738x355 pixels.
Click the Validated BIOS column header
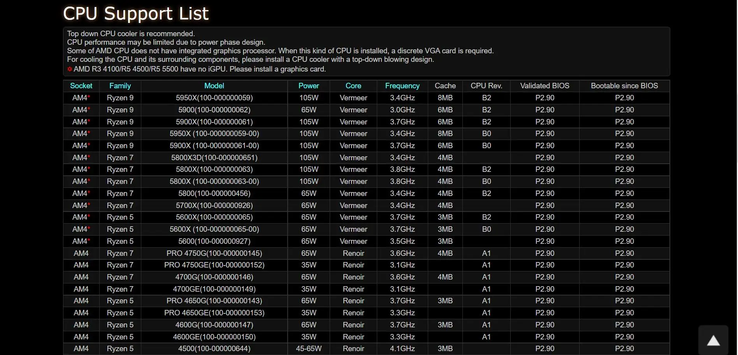545,86
